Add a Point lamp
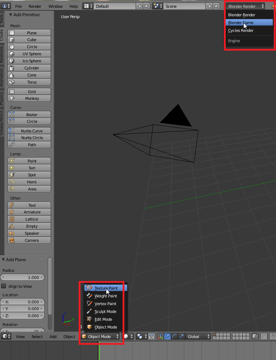This screenshot has width=276, height=360. 29,161
